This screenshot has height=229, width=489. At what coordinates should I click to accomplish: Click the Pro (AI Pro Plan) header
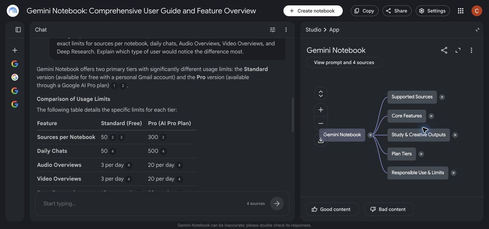pos(169,123)
